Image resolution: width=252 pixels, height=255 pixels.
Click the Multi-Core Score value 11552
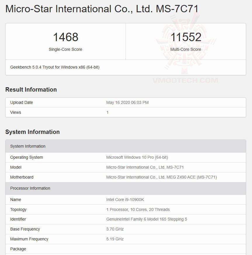(x=186, y=37)
